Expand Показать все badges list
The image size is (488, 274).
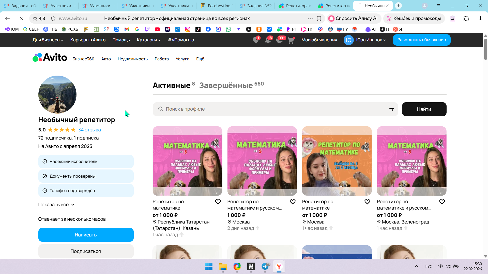(56, 205)
